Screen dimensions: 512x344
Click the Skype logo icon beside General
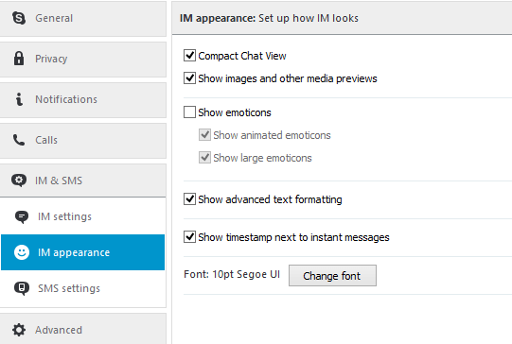(19, 18)
